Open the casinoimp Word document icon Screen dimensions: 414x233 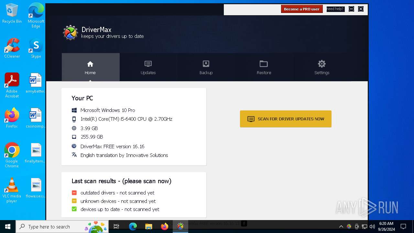click(36, 118)
